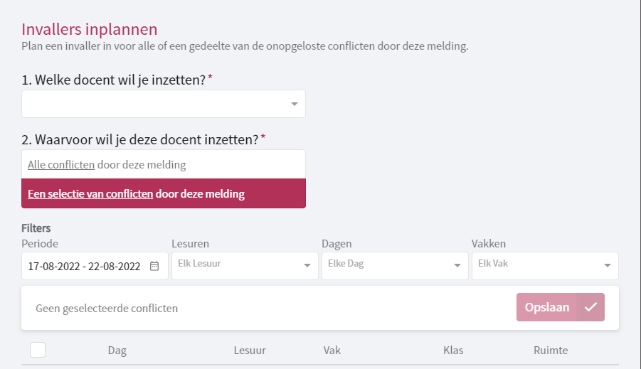Click the Periode date range field
Screen dimensions: 641x369
point(84,267)
